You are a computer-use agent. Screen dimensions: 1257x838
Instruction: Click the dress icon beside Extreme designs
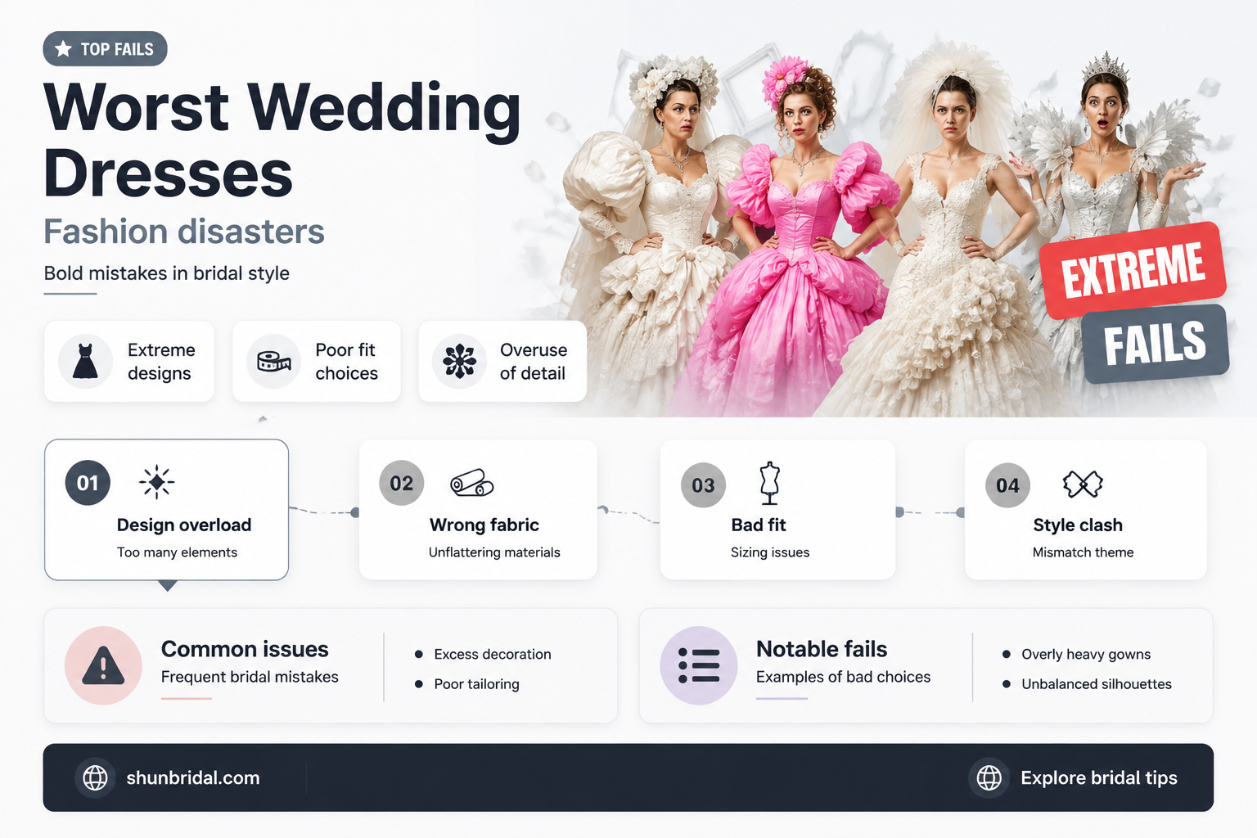coord(85,361)
